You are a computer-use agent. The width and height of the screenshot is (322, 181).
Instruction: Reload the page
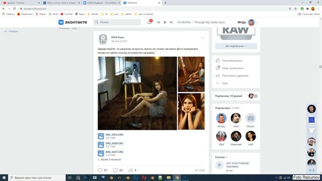15,9
